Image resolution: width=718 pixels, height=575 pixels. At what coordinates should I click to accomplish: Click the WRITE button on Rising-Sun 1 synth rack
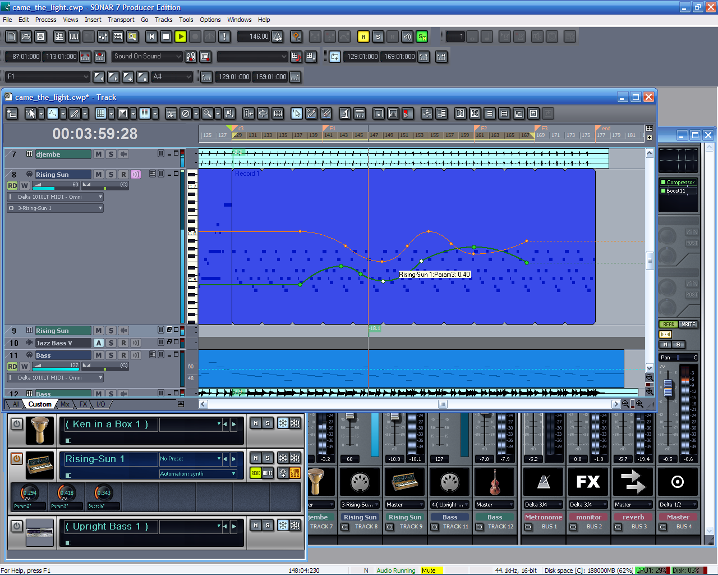(x=268, y=473)
